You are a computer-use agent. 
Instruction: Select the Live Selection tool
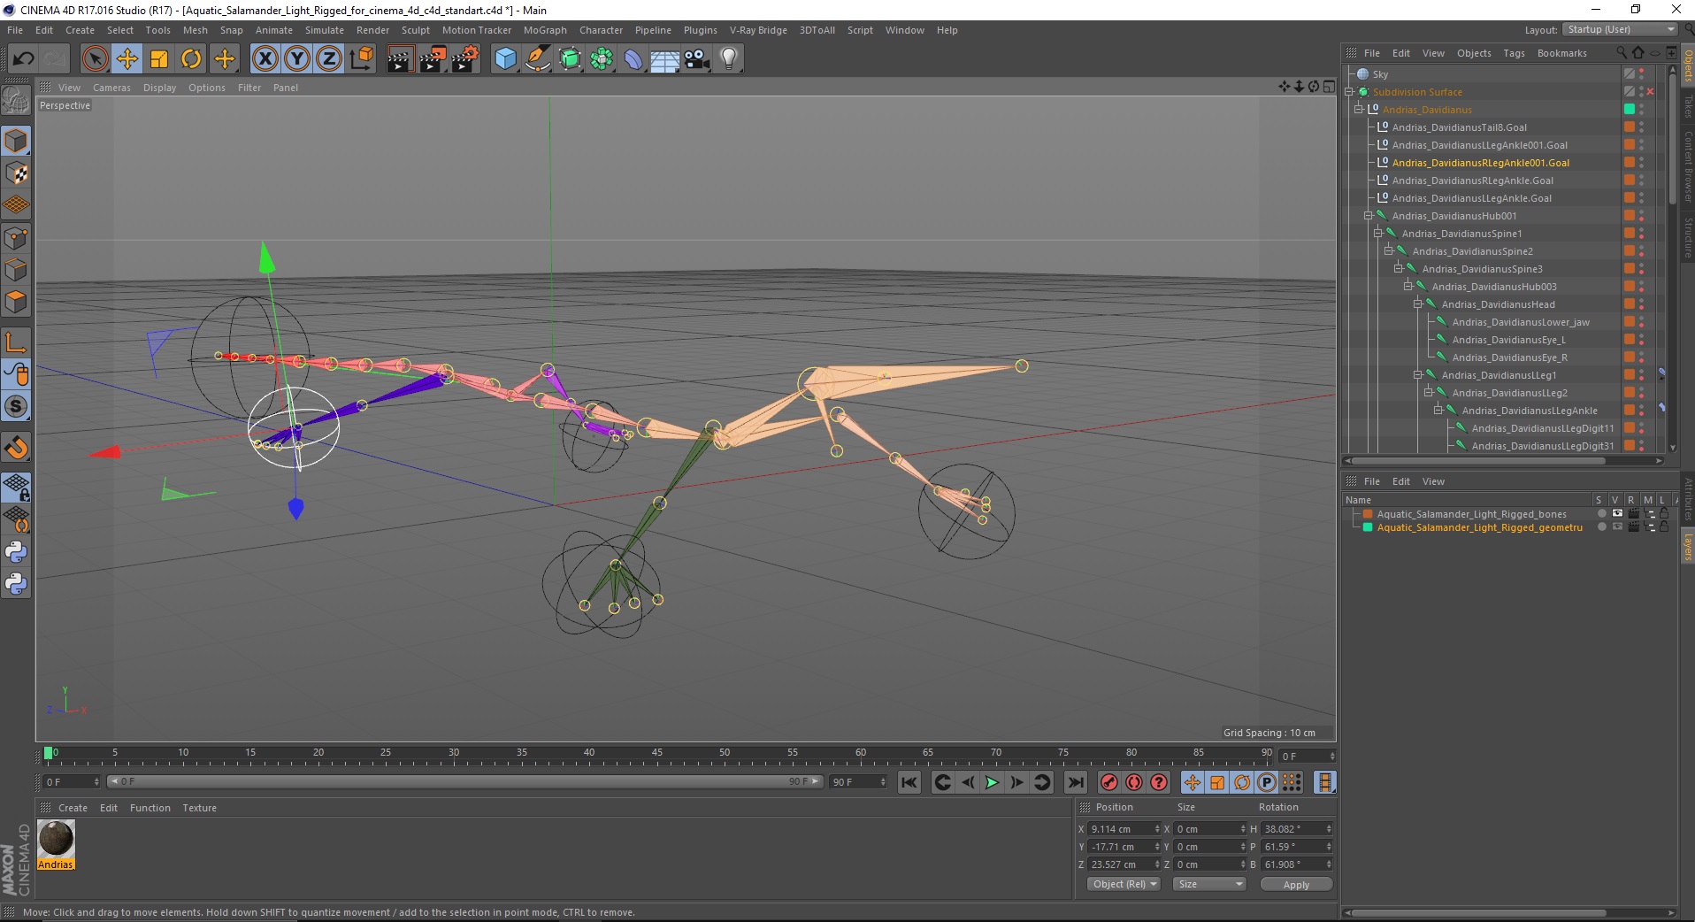(x=95, y=59)
